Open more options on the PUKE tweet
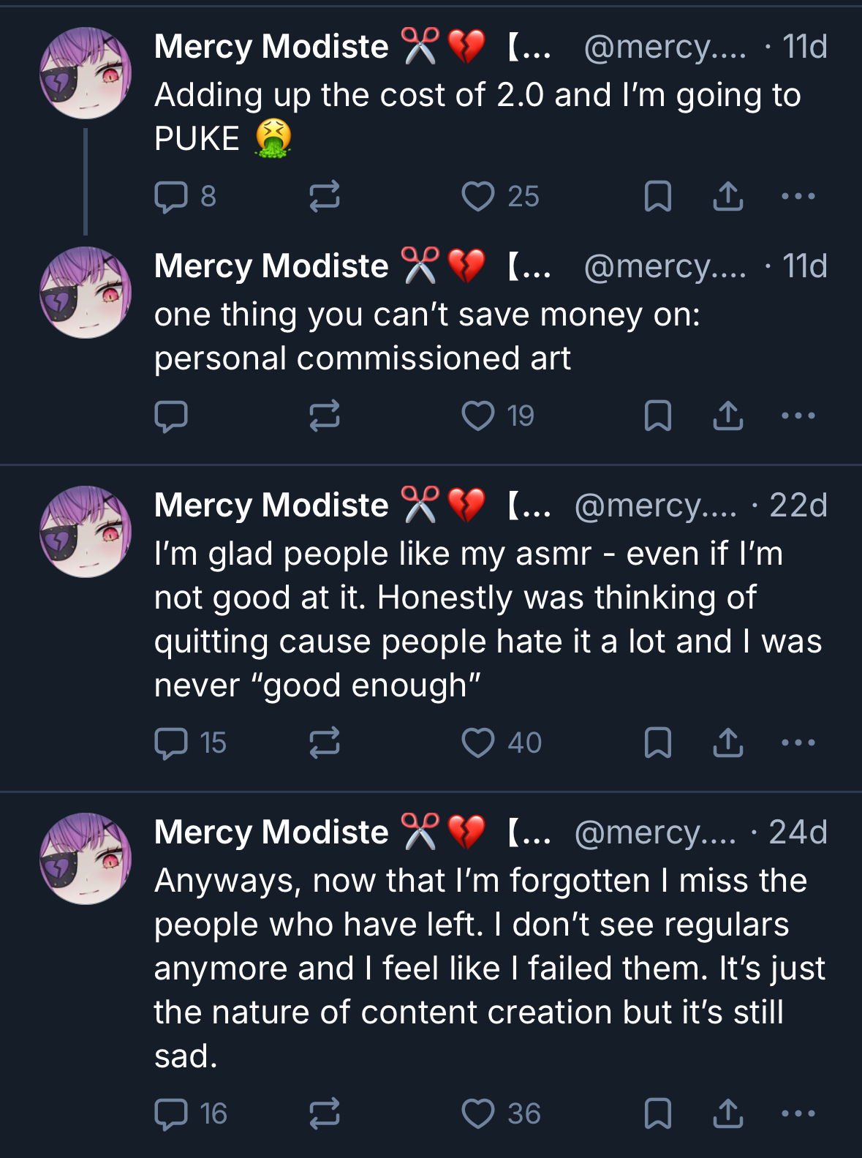The height and width of the screenshot is (1158, 862). [798, 197]
